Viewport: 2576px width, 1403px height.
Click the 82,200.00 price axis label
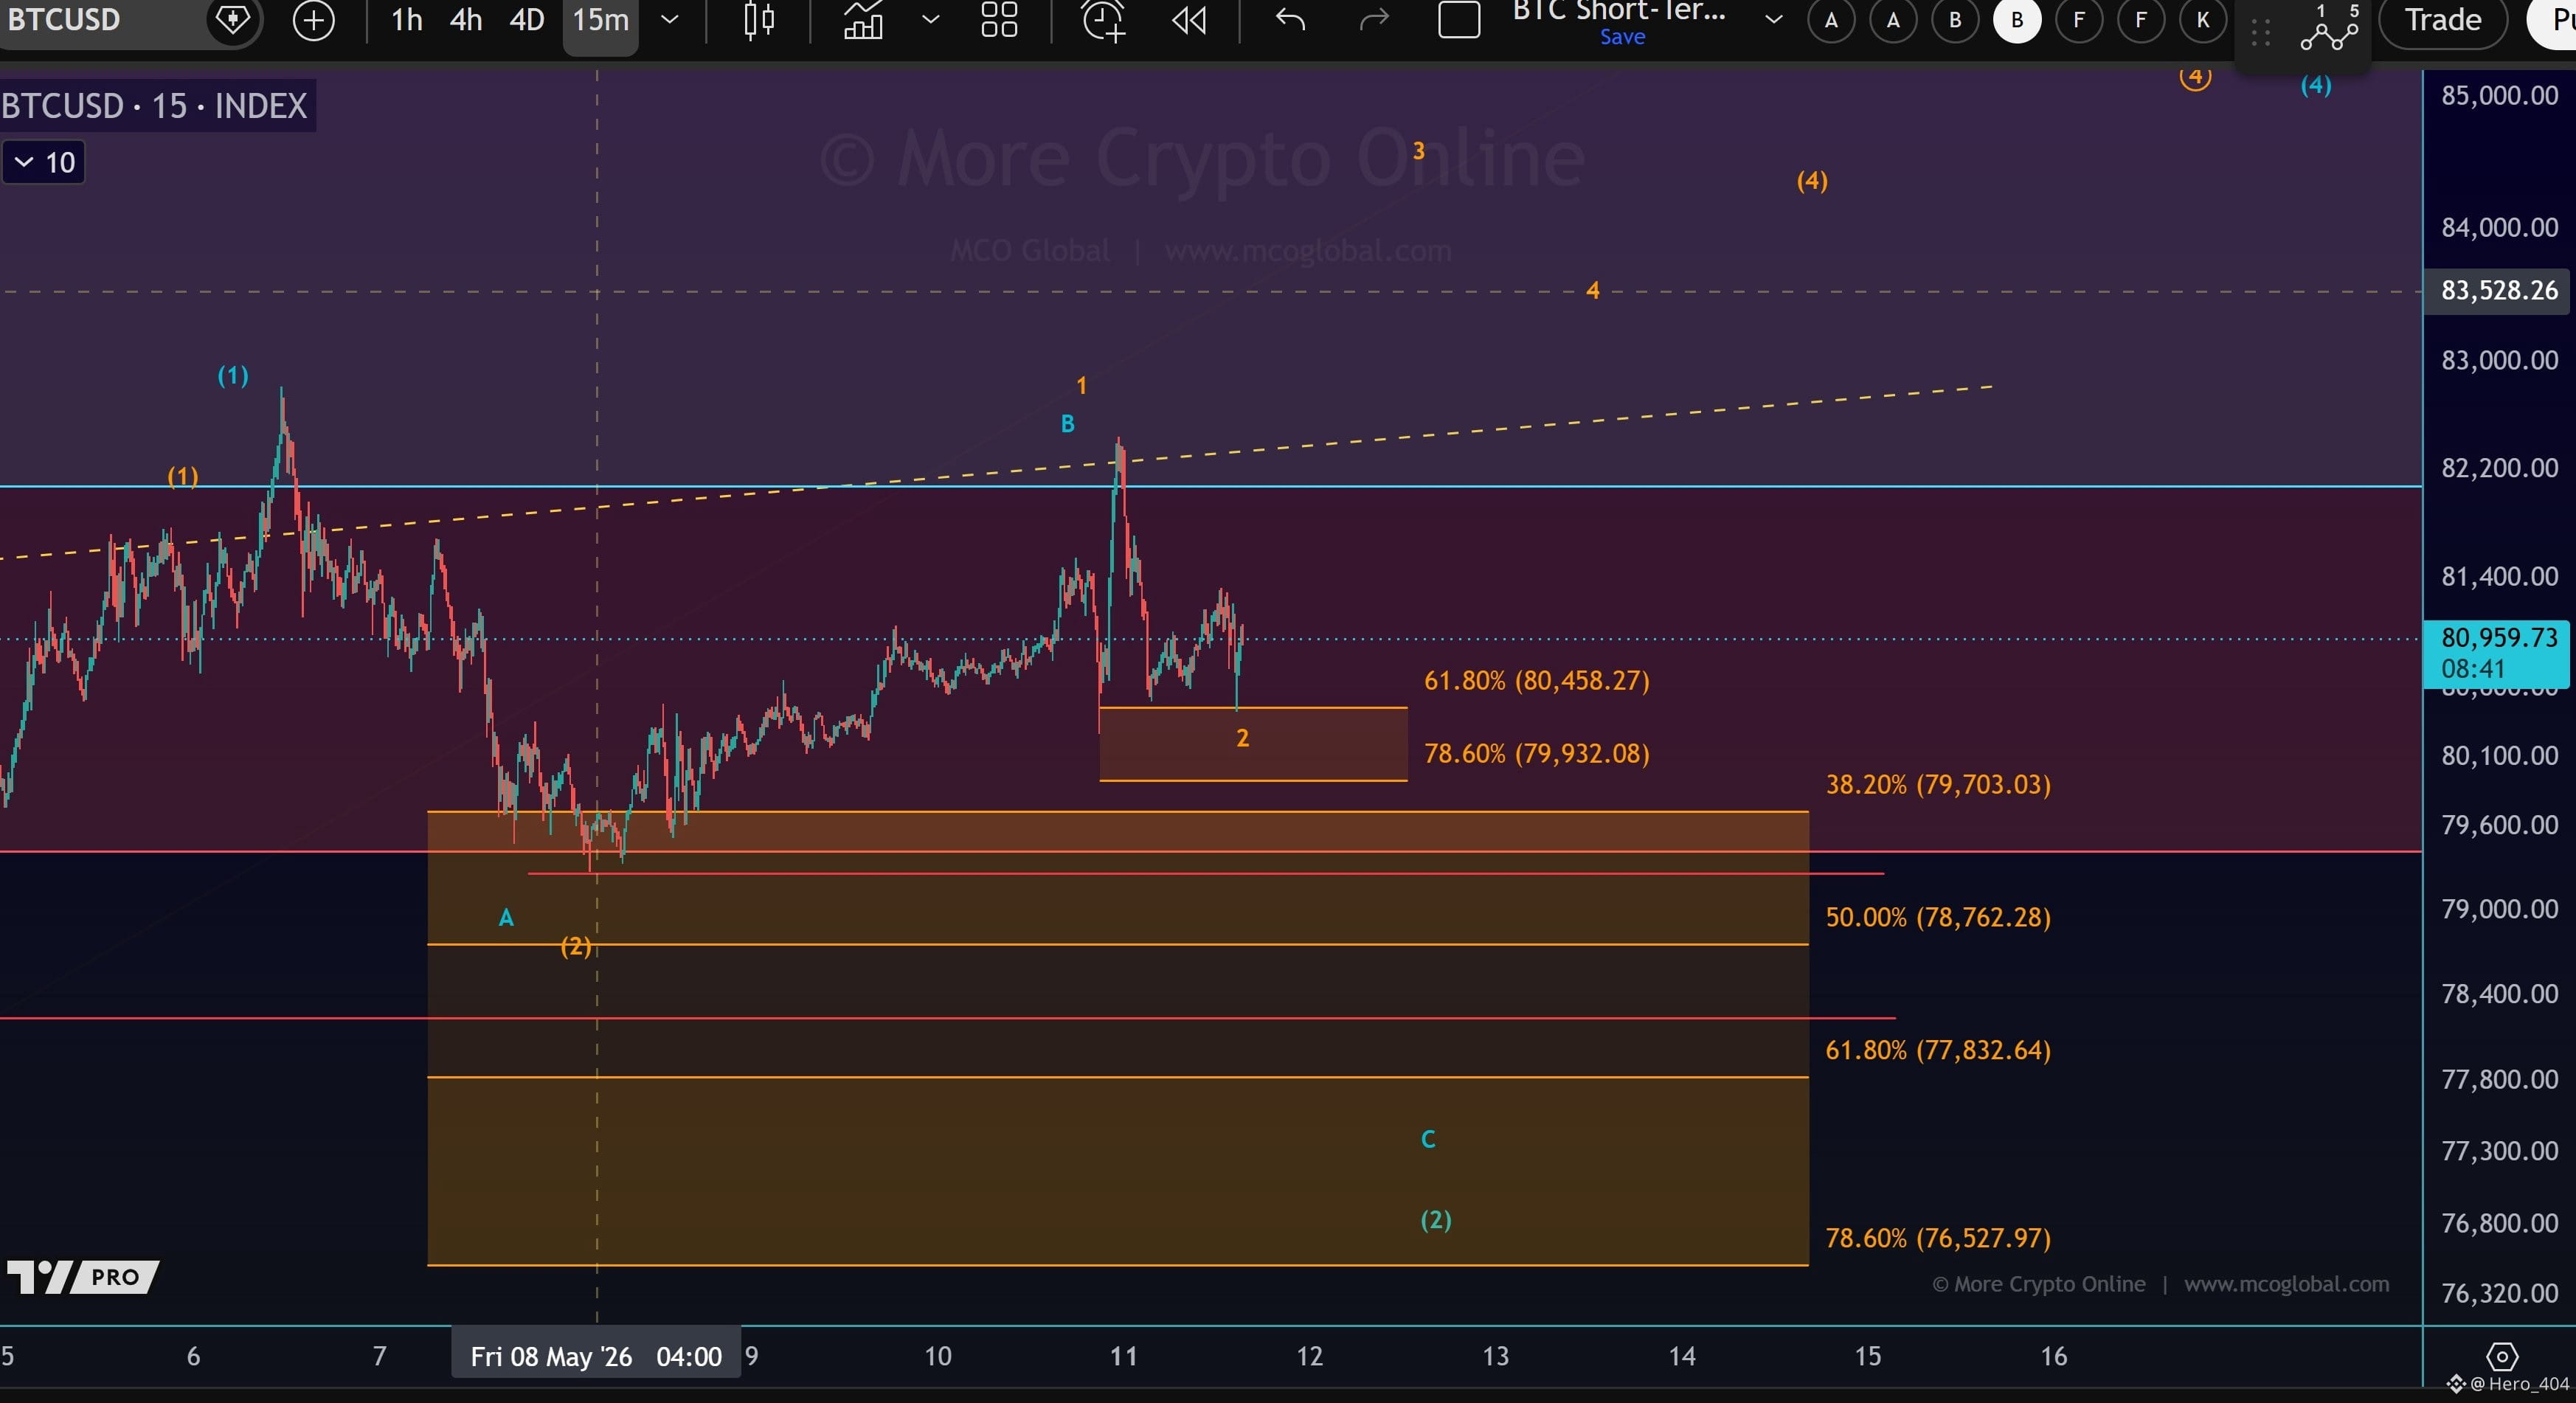tap(2499, 468)
